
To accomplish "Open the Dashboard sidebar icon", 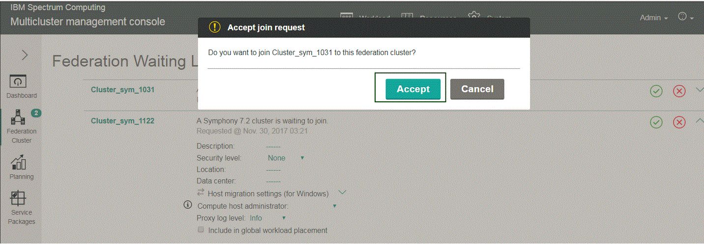I will (18, 81).
